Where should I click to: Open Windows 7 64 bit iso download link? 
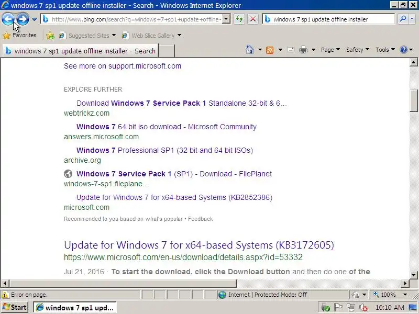pyautogui.click(x=167, y=127)
